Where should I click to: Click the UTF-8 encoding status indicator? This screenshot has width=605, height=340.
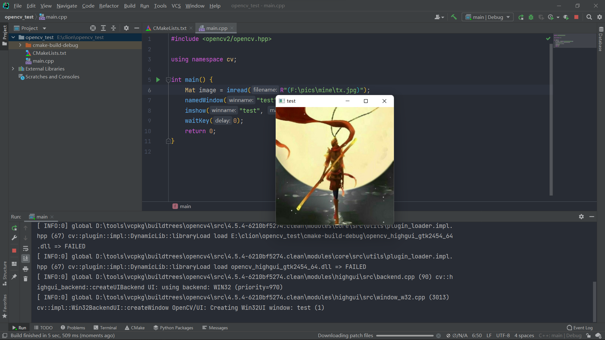pyautogui.click(x=503, y=336)
